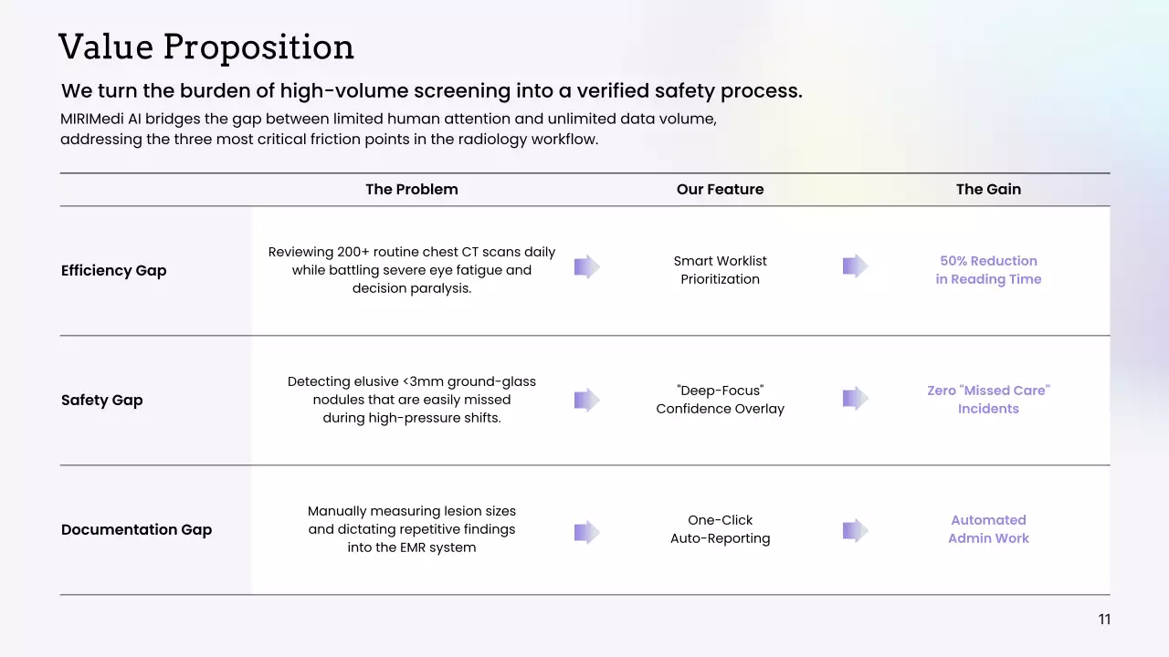
Task: Click the arrow pointing to 50% Reduction gain
Action: coord(855,266)
